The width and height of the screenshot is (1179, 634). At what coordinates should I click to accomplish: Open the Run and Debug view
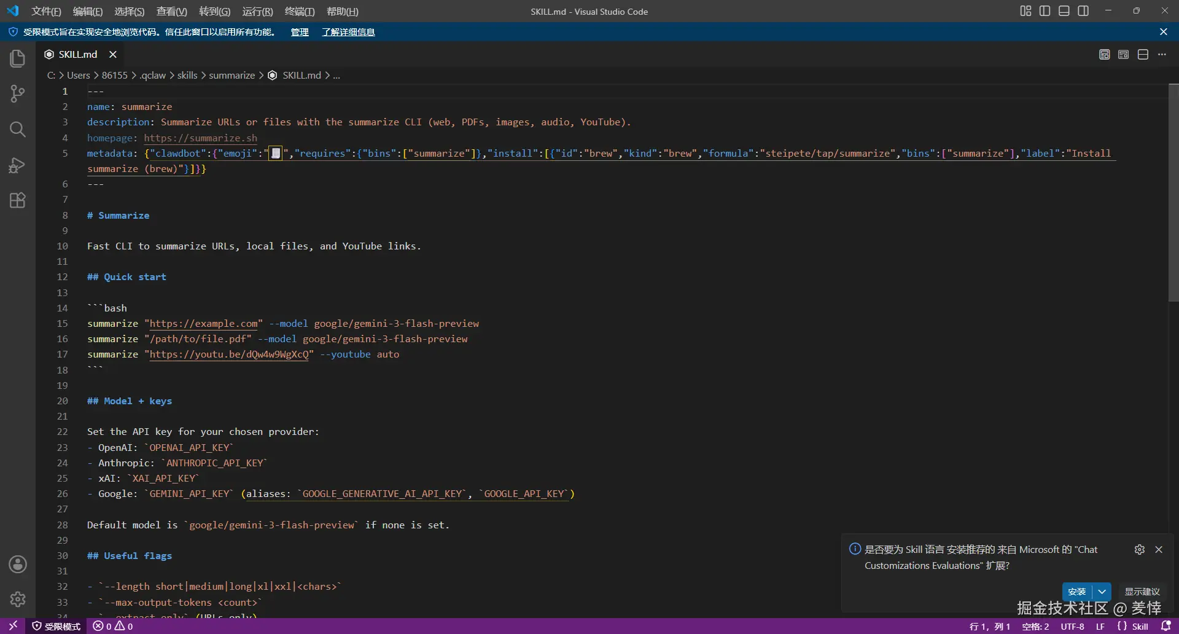(18, 165)
